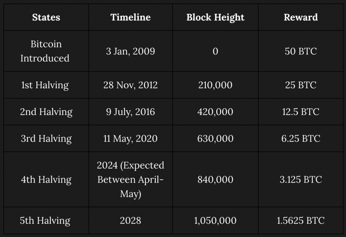Click the 50 BTC reward cell
Viewport: 346px width, 237px height.
point(300,51)
